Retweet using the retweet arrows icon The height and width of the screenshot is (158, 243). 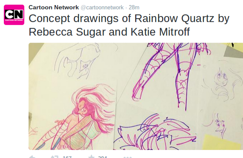coord(55,157)
